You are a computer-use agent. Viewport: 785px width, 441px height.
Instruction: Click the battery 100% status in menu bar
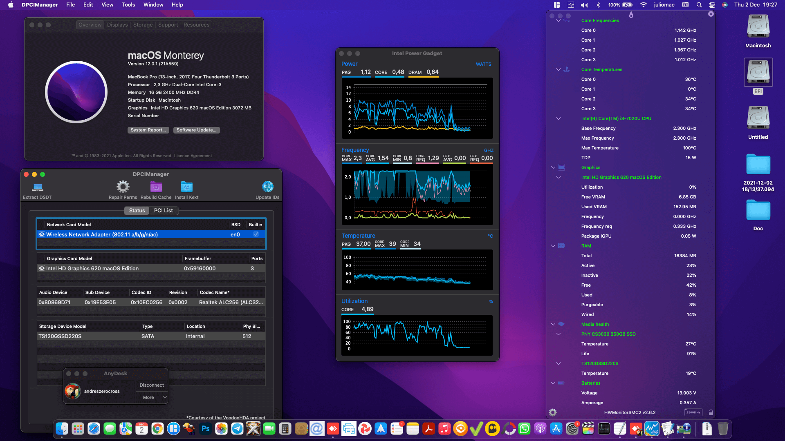point(620,5)
